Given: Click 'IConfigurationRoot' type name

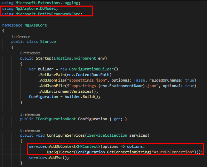Looking at the screenshot, I should 56,119.
